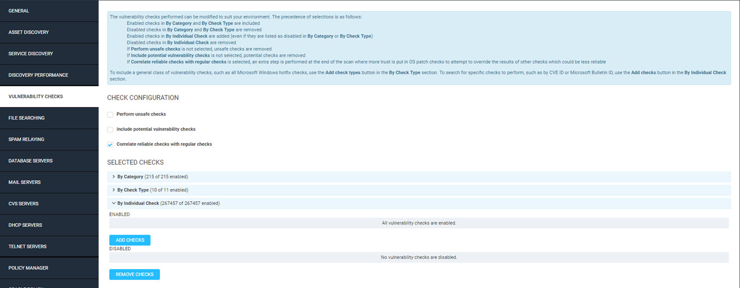
Task: Switch to Mail Servers tab
Action: (x=49, y=183)
